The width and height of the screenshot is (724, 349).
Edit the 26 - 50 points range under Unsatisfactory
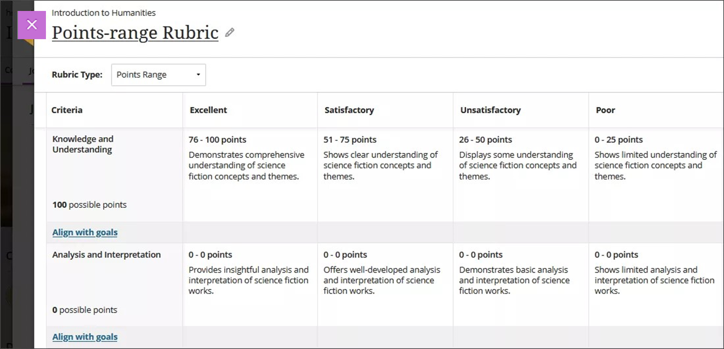point(485,139)
